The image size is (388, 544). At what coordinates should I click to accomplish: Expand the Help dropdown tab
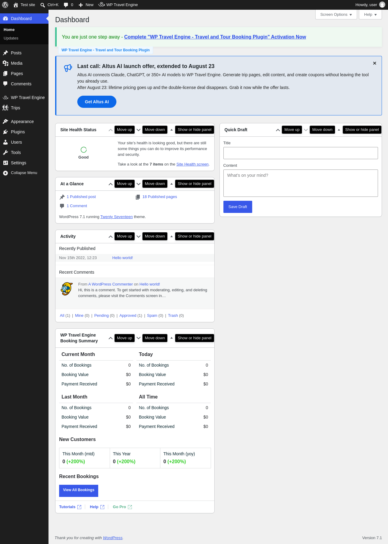[370, 15]
